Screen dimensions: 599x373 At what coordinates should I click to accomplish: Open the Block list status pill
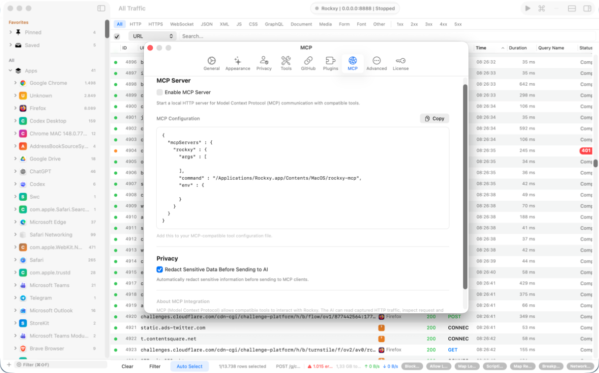click(x=412, y=367)
